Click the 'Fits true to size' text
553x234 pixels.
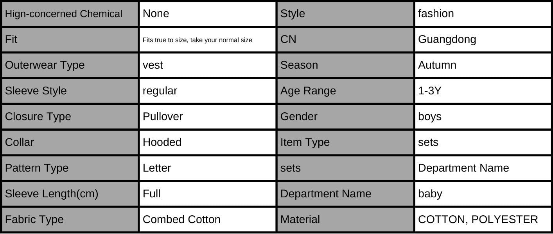coord(197,40)
